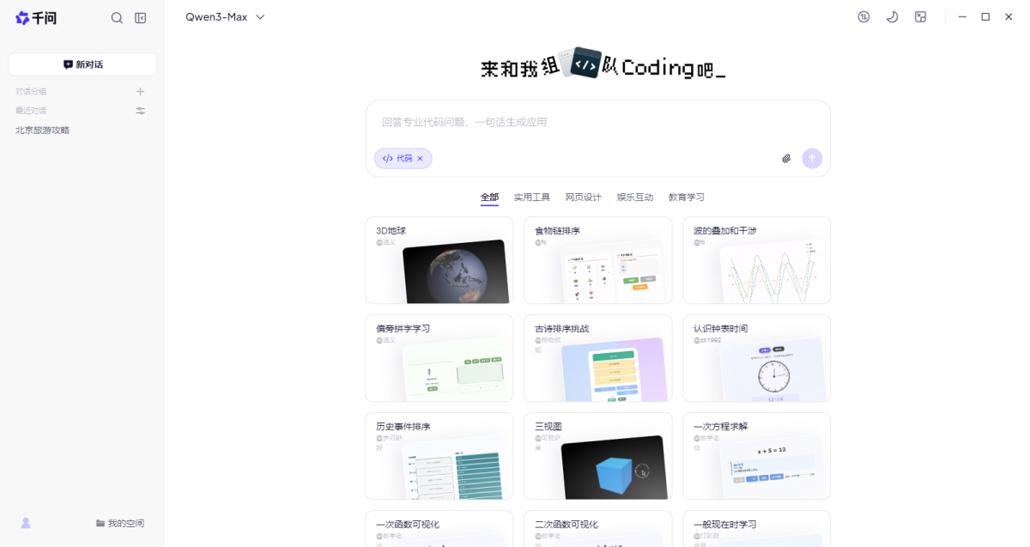
Task: Start a new chat with 新对话 button
Action: (82, 64)
